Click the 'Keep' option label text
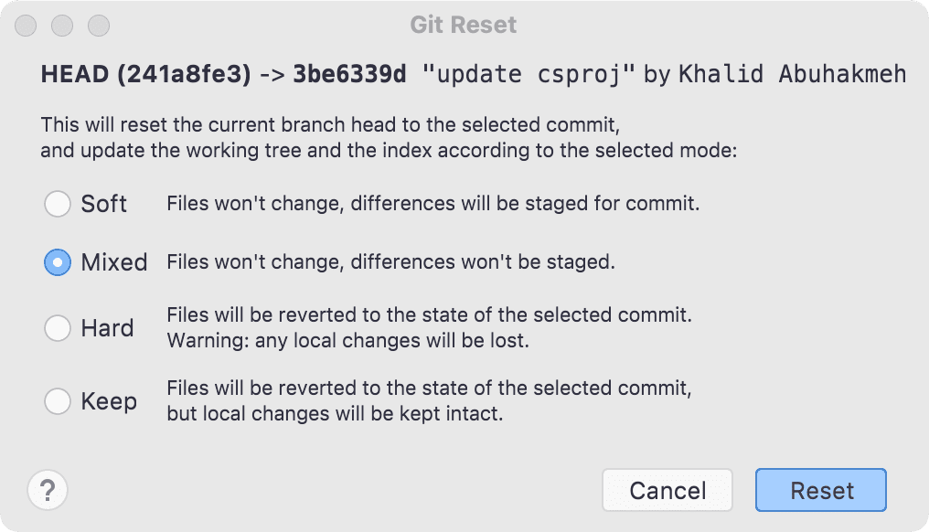 (109, 401)
